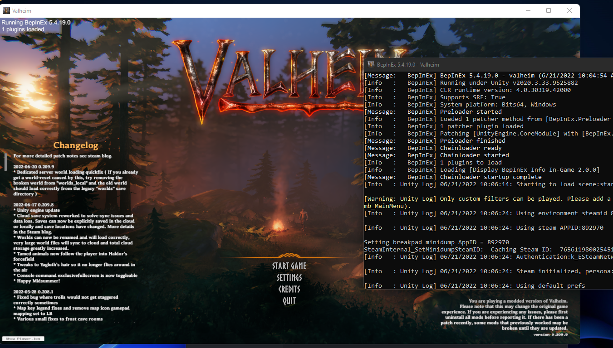Click the Changelog heading
This screenshot has height=348, width=613.
[75, 145]
